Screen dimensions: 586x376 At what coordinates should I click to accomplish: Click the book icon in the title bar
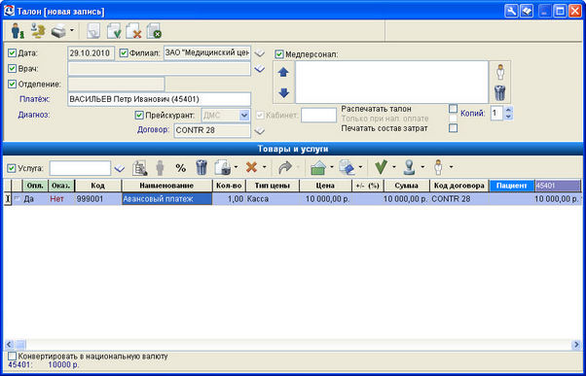point(527,12)
